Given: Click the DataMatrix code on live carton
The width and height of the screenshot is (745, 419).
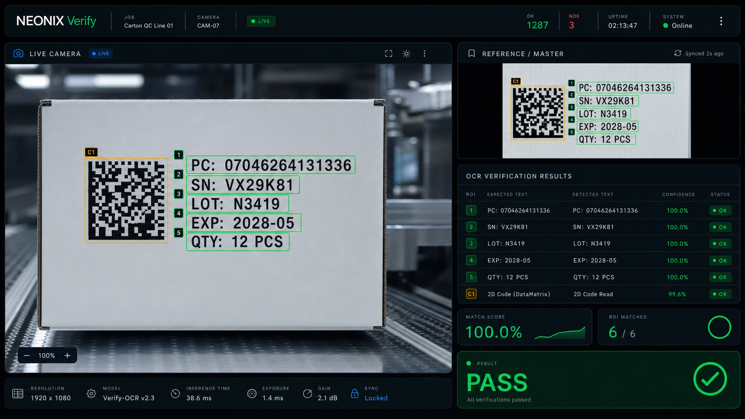Looking at the screenshot, I should pyautogui.click(x=126, y=200).
